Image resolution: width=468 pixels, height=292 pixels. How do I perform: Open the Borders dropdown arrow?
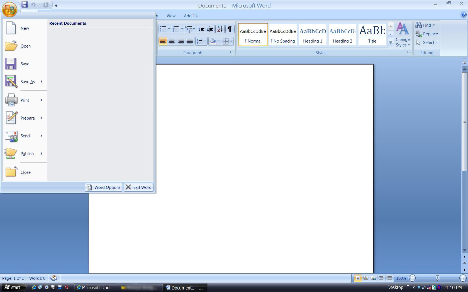click(x=231, y=41)
